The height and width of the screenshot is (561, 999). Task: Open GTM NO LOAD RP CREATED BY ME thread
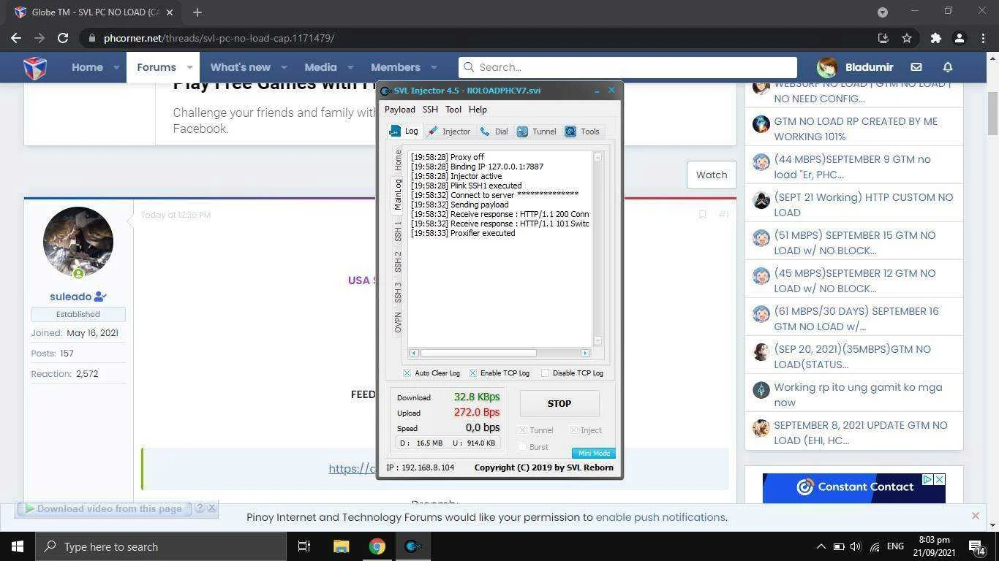pyautogui.click(x=856, y=129)
